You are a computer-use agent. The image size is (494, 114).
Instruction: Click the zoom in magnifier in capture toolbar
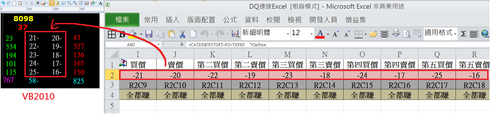75,3
